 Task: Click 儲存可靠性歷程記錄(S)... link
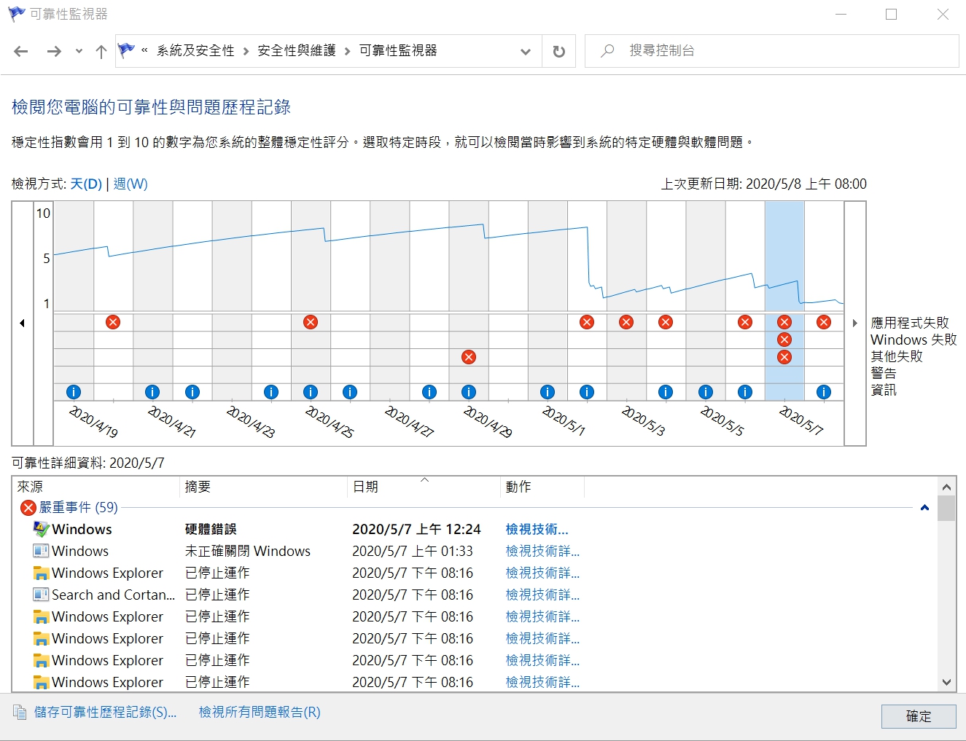point(105,712)
